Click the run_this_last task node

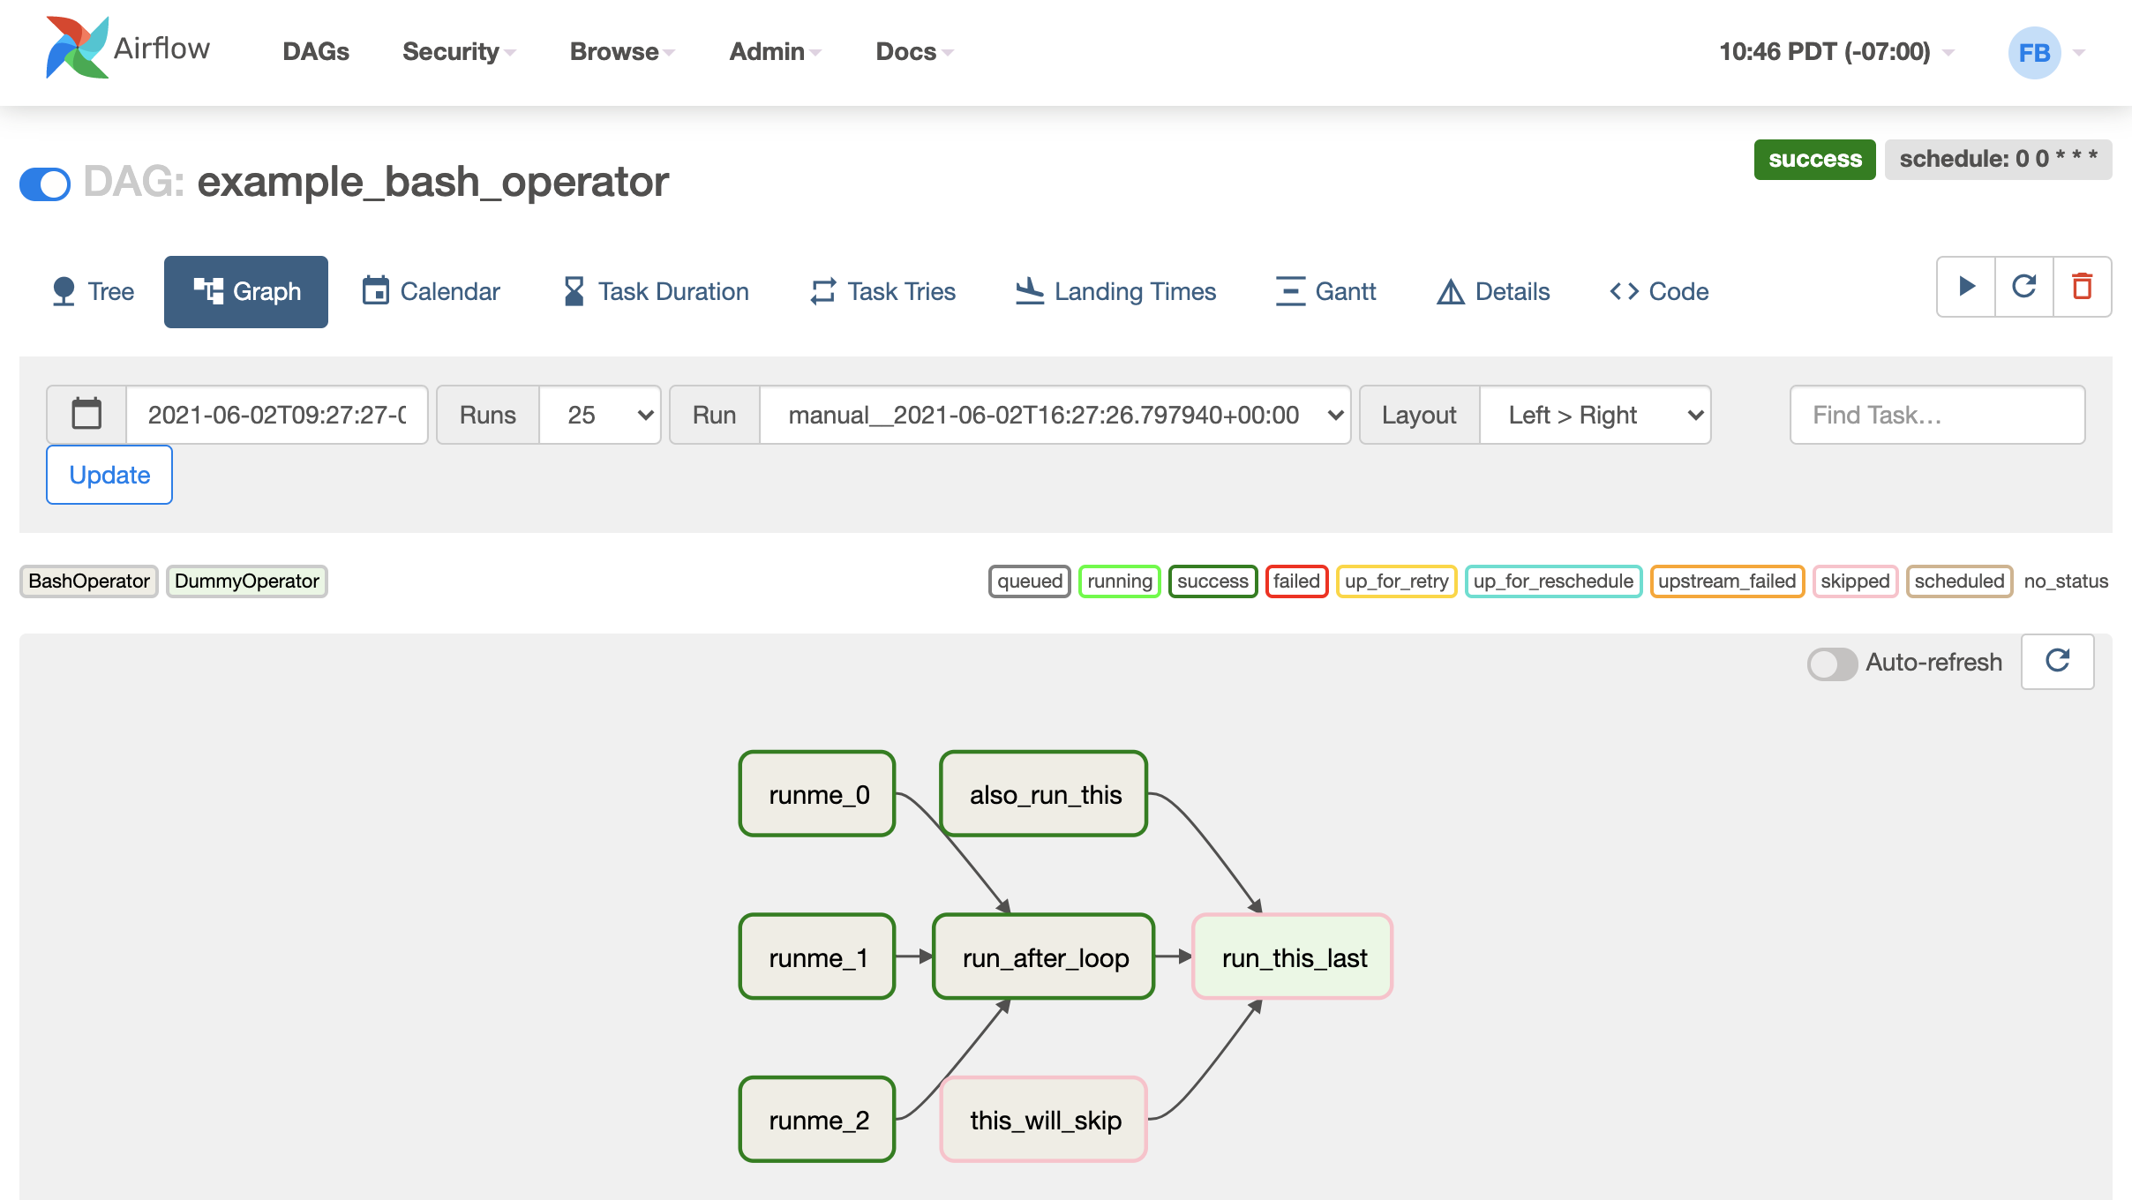pyautogui.click(x=1293, y=957)
